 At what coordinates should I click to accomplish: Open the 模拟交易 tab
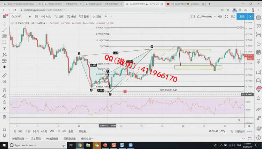click(87, 139)
